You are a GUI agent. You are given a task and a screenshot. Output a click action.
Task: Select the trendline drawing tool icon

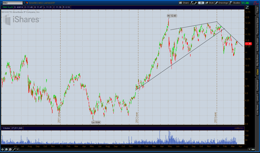coord(14,149)
